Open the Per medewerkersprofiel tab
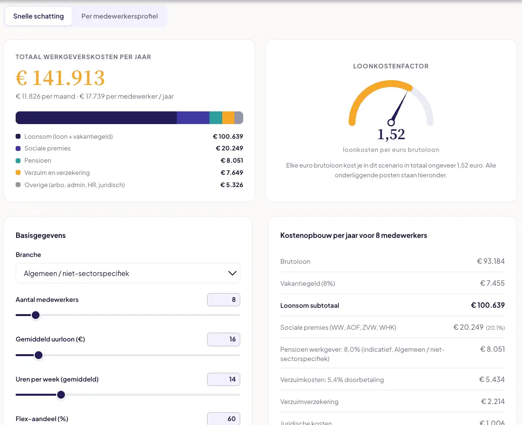 click(x=120, y=16)
